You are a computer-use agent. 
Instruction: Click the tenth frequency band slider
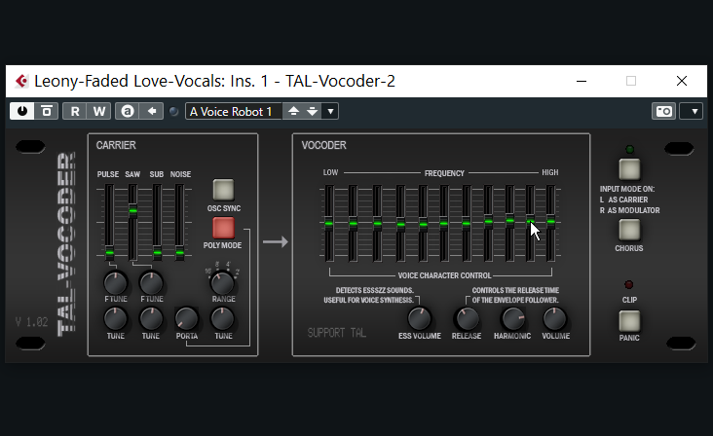(530, 222)
